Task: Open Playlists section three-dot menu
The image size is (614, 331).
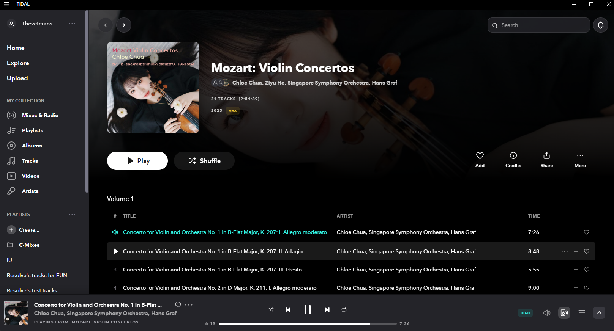Action: [72, 215]
